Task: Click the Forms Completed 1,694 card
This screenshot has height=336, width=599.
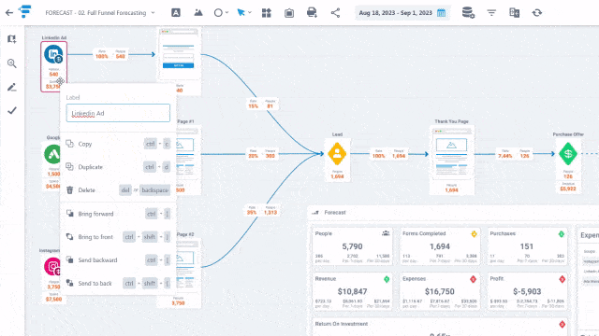Action: point(440,246)
